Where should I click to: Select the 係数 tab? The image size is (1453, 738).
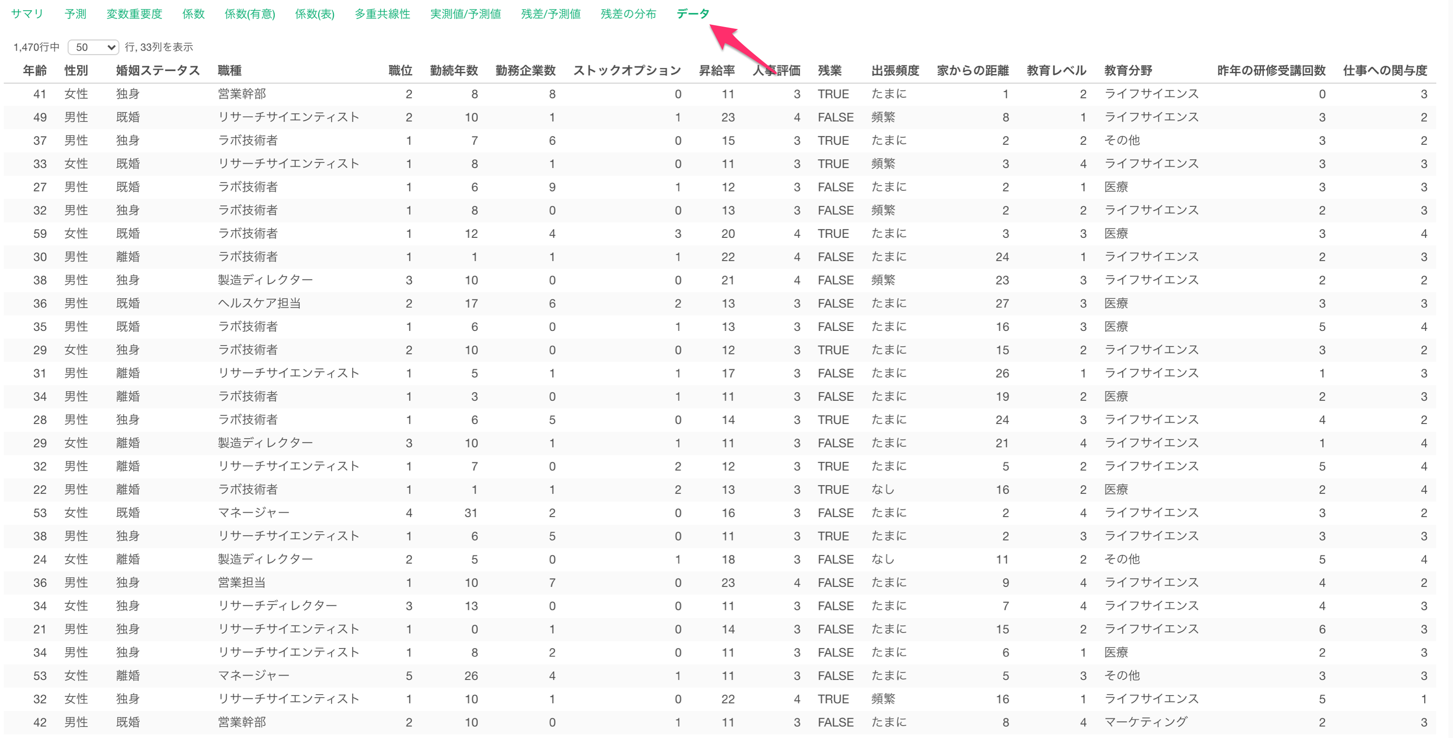coord(193,14)
